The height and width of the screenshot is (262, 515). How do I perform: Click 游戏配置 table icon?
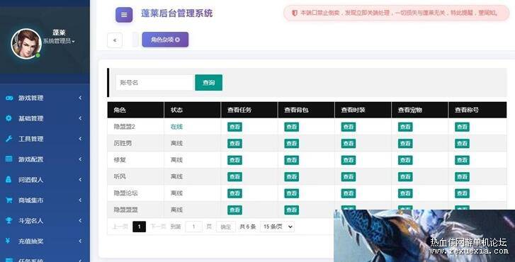9,159
